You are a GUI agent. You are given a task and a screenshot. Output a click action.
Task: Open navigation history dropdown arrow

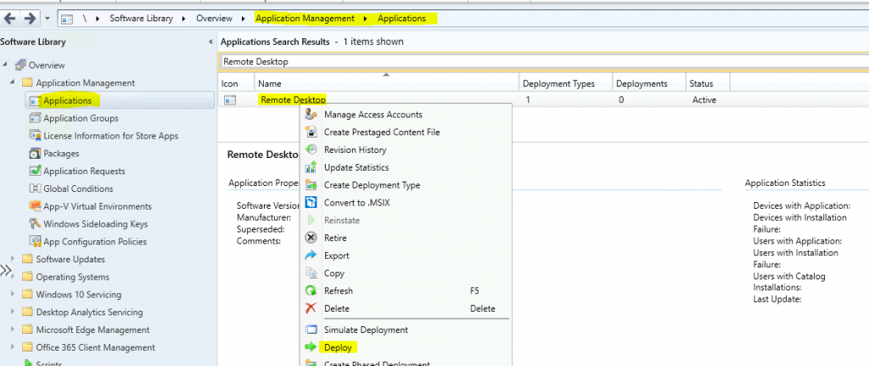click(48, 19)
